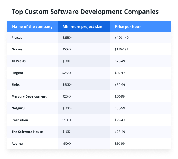The image size is (178, 159).
Task: Select Itransition minimum project size '$10K+'
Action: (x=67, y=120)
